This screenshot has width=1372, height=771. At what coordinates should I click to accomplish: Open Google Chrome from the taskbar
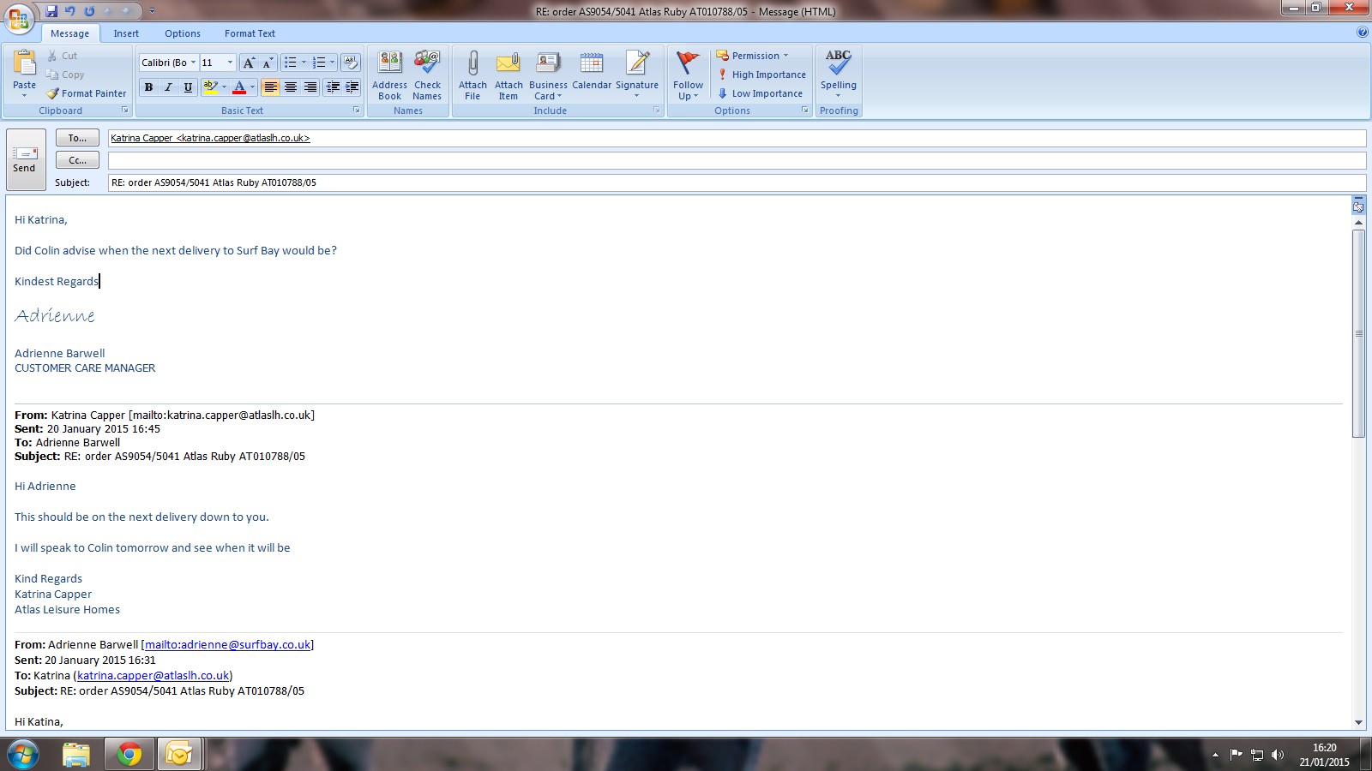point(129,754)
